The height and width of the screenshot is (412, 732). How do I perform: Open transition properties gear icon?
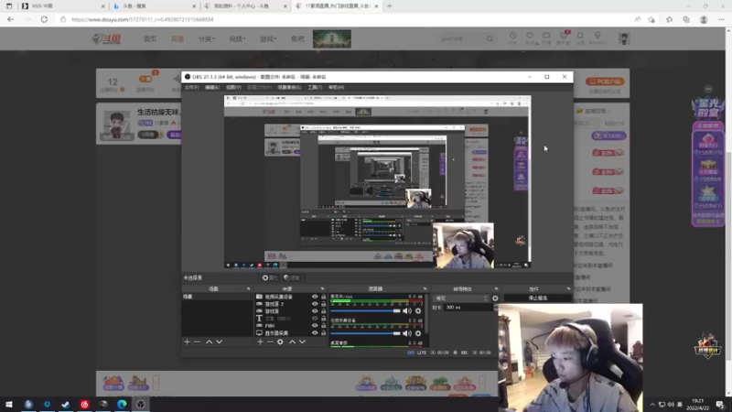[495, 298]
